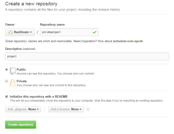Open the Add .gitignore dropdown
Image resolution: width=174 pixels, height=134 pixels.
23,109
